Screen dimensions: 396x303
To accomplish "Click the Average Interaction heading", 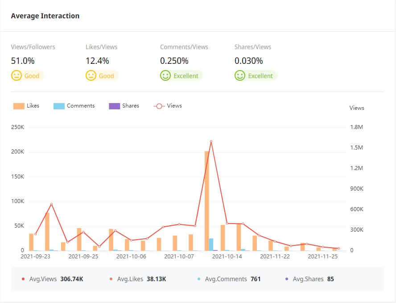I will tap(45, 16).
